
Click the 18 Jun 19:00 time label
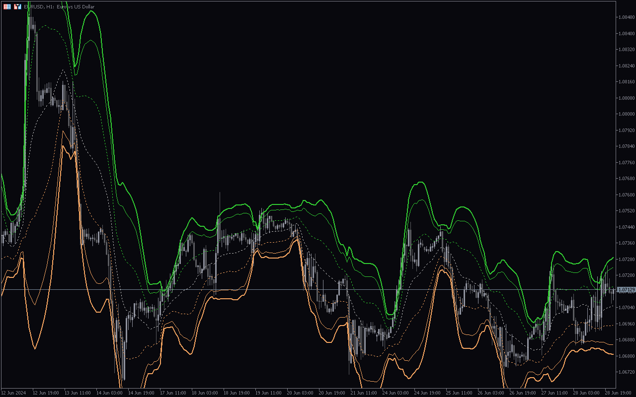(x=237, y=393)
